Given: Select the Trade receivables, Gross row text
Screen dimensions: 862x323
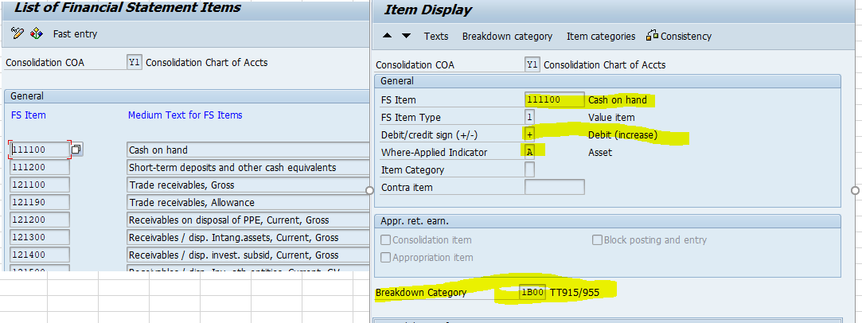Looking at the screenshot, I should [x=247, y=185].
